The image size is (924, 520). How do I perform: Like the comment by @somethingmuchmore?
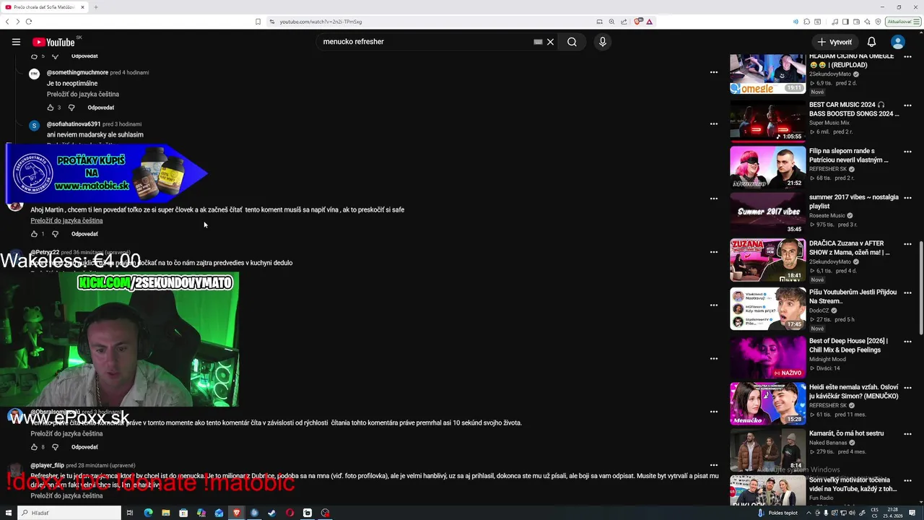(x=51, y=108)
